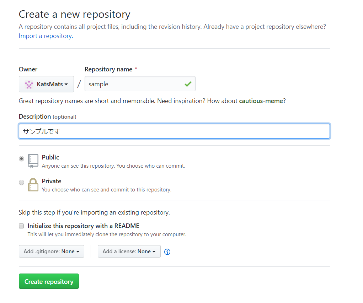Click into the Description text field

pyautogui.click(x=174, y=131)
